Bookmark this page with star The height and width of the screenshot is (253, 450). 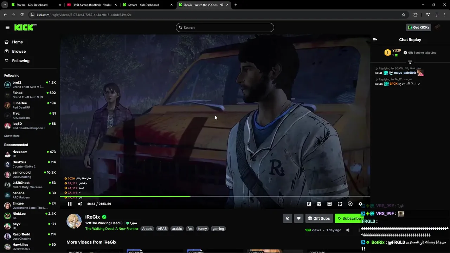404,15
